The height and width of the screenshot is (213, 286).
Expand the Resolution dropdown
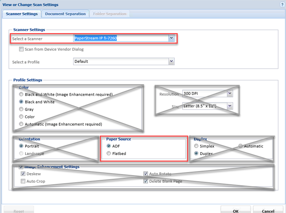[x=230, y=94]
